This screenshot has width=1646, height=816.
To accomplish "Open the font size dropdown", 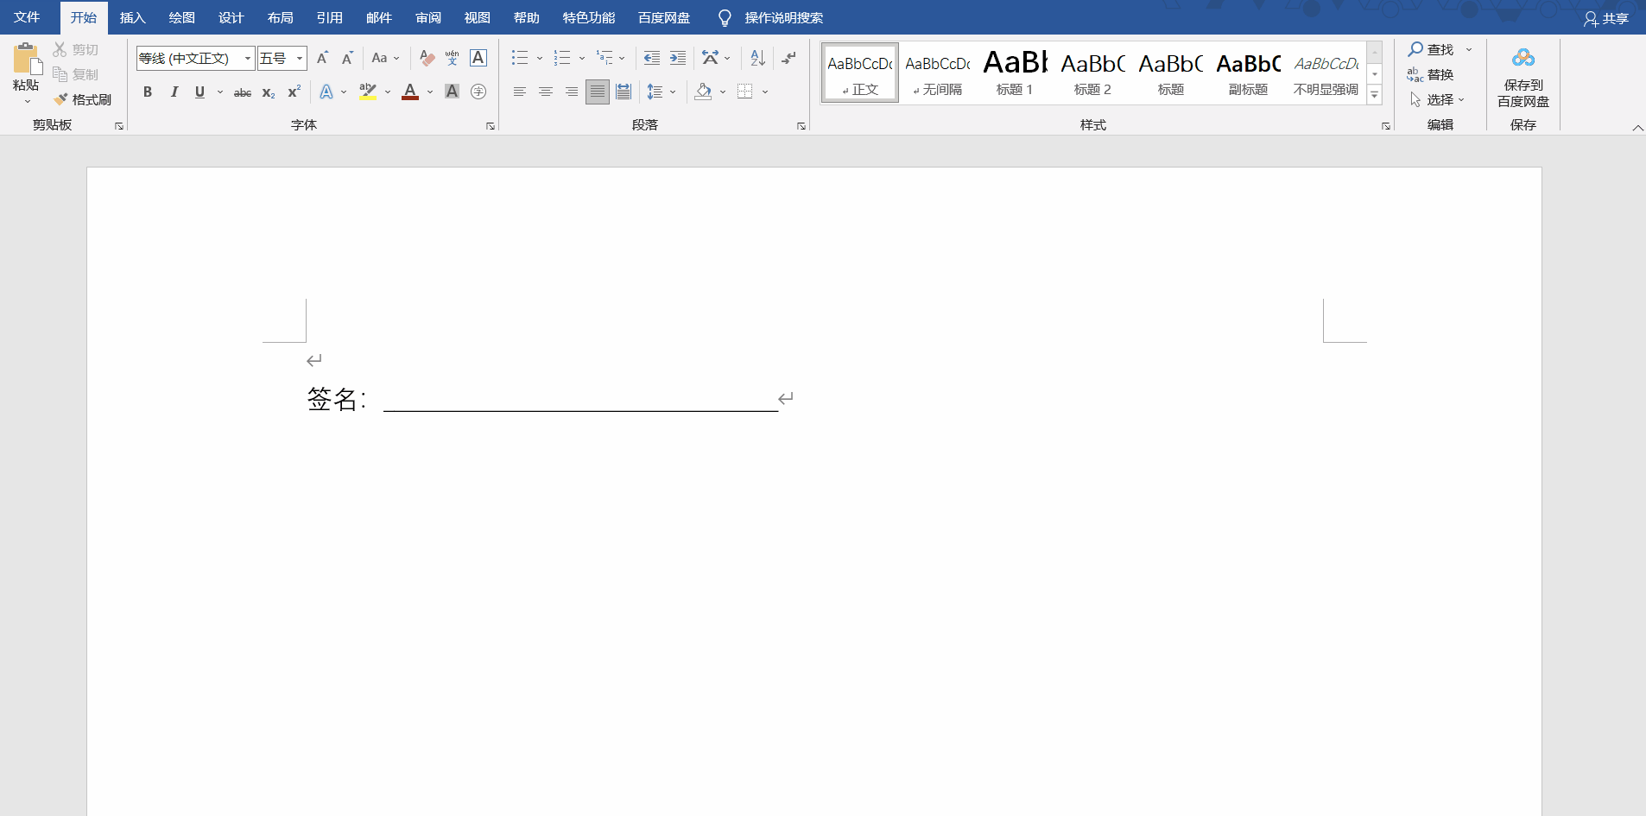I will point(300,59).
